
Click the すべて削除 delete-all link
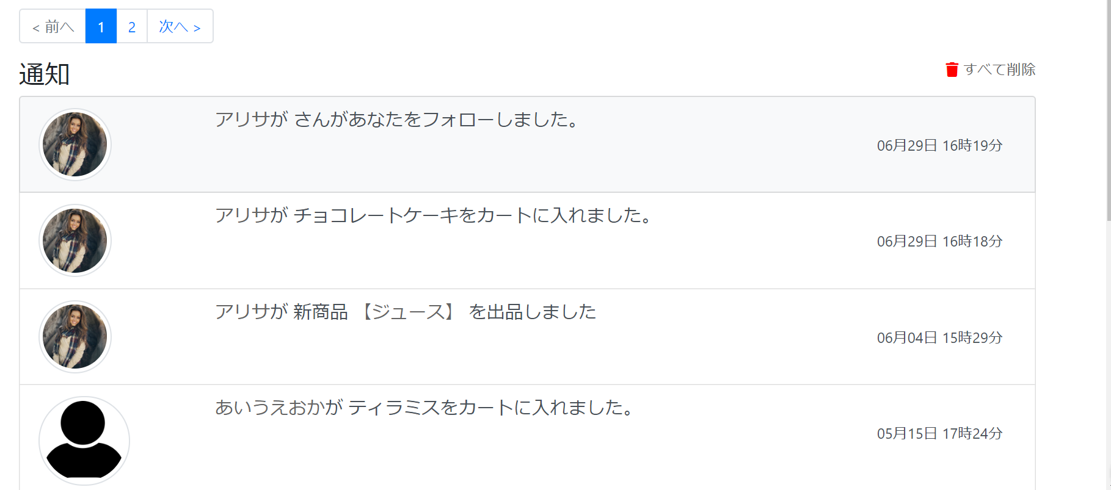[x=999, y=70]
